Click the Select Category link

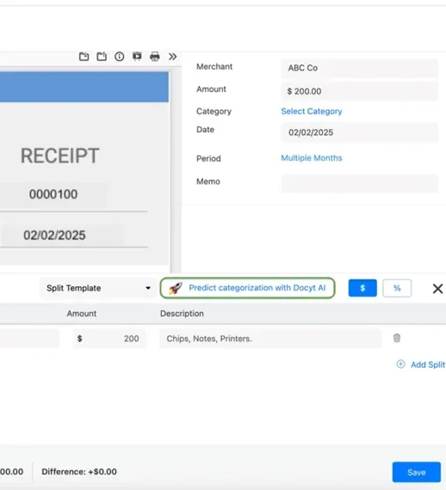click(312, 111)
